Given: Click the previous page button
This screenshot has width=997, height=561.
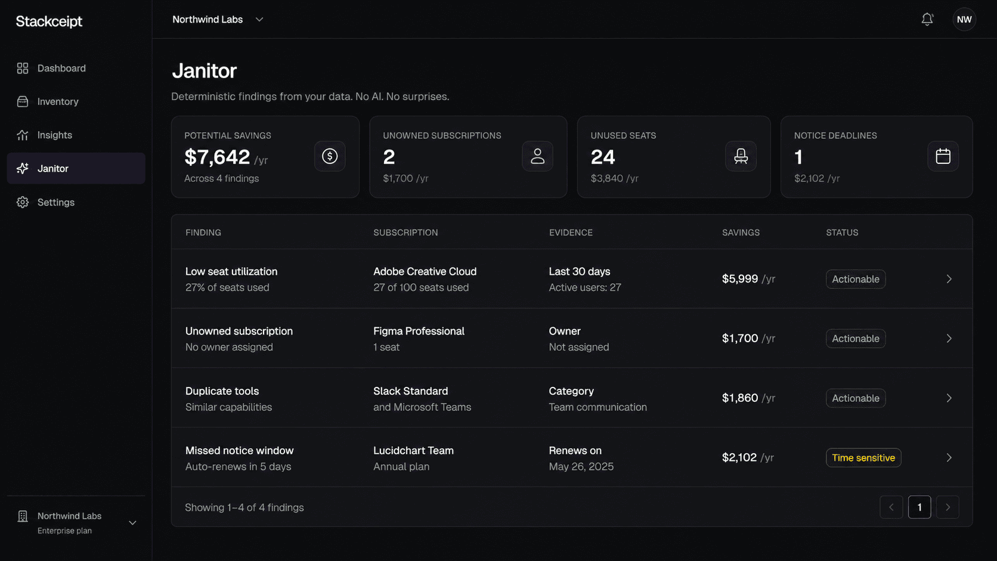Looking at the screenshot, I should point(891,507).
